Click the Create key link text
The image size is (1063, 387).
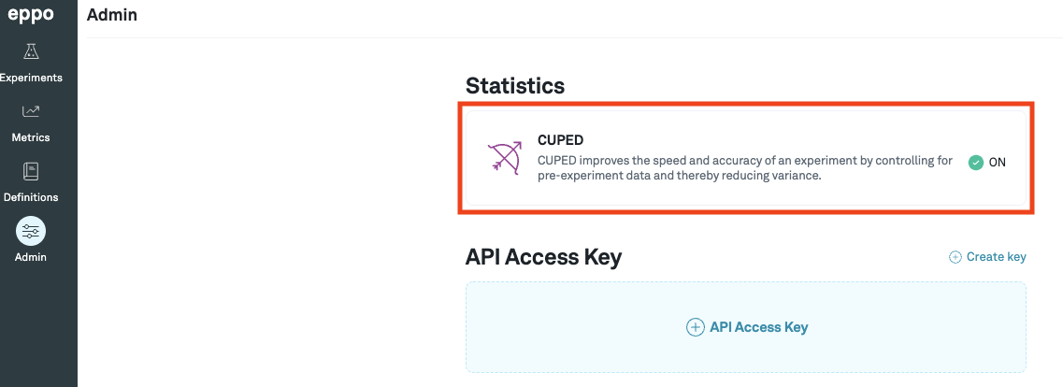tap(996, 257)
